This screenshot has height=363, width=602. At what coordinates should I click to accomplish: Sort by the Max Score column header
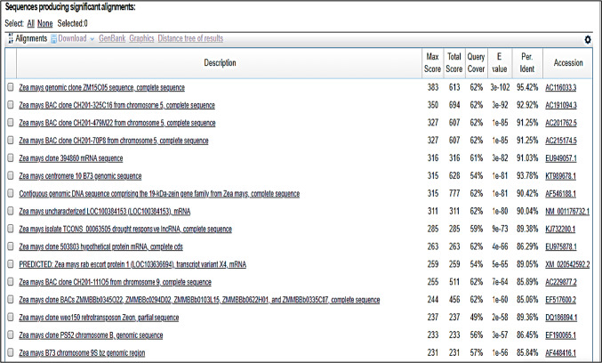click(x=433, y=62)
